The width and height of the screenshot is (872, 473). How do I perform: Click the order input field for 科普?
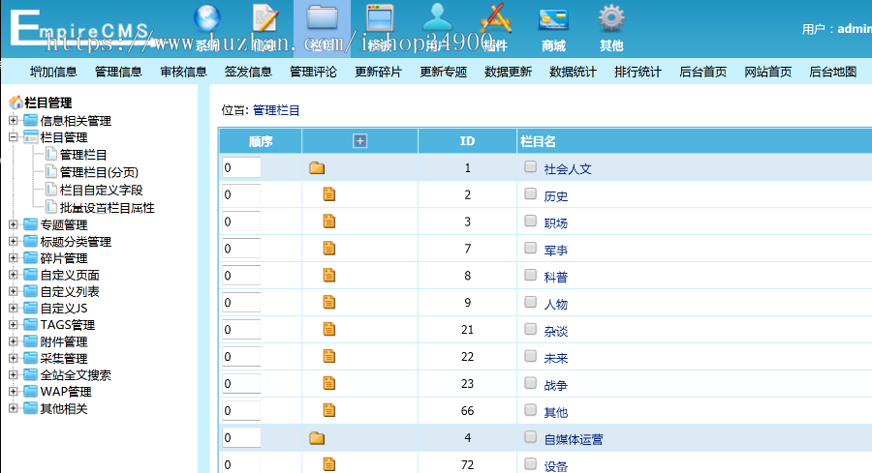pos(241,276)
